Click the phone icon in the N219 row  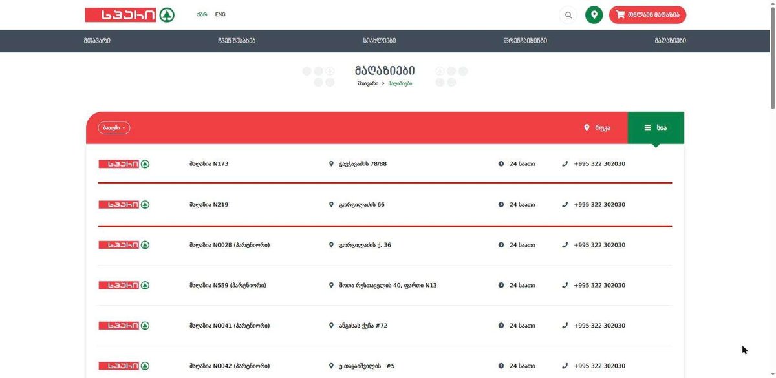click(565, 205)
